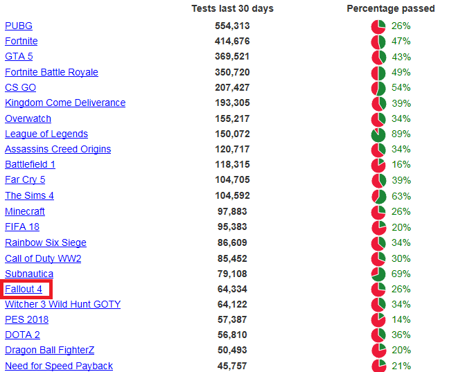The height and width of the screenshot is (372, 465).
Task: Click the 69% passed value
Action: coord(401,274)
